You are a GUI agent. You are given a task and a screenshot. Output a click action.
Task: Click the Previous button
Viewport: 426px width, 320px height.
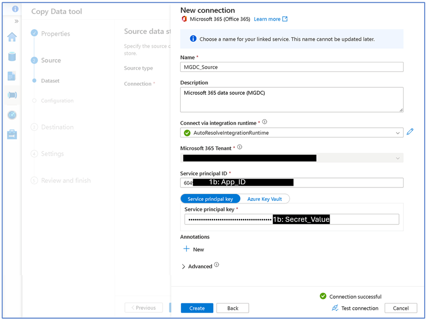click(143, 308)
